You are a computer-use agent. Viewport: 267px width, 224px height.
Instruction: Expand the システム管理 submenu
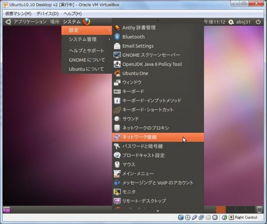point(87,40)
